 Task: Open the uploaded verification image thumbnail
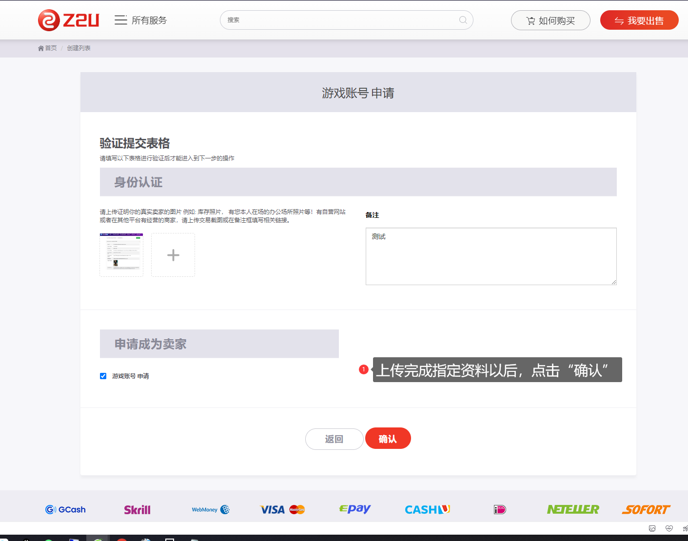click(x=121, y=255)
